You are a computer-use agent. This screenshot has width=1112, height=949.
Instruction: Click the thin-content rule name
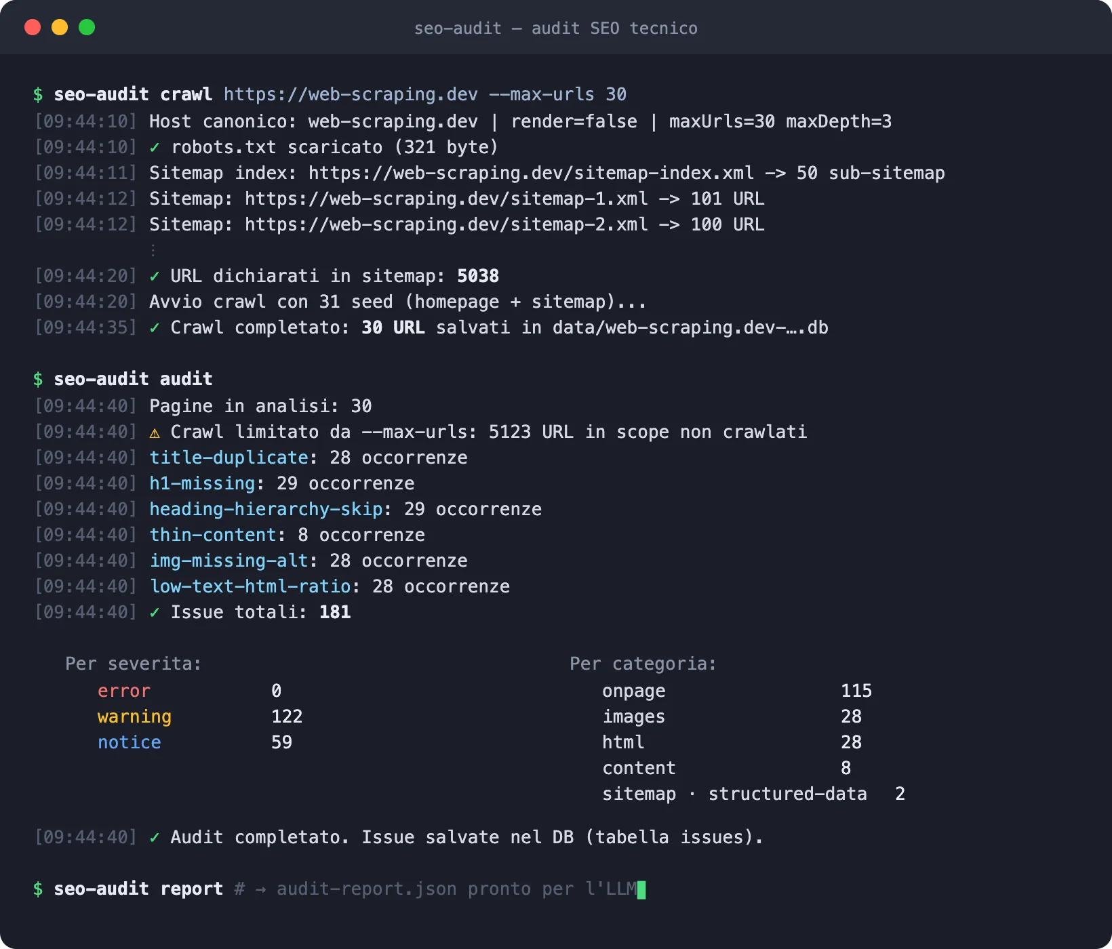[x=213, y=535]
